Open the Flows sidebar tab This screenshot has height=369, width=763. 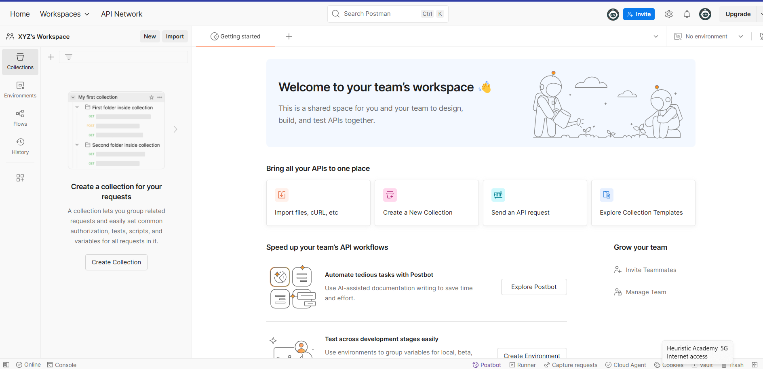tap(20, 118)
